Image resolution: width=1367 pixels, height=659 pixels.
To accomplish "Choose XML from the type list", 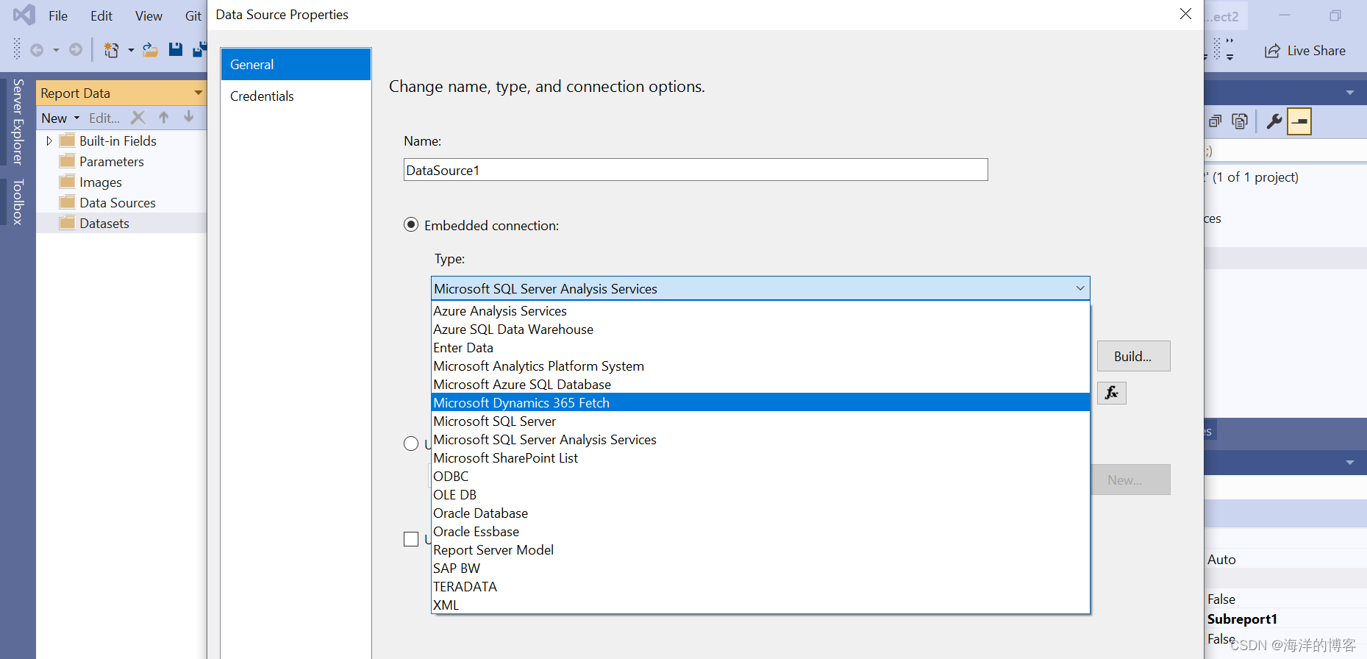I will click(760, 605).
